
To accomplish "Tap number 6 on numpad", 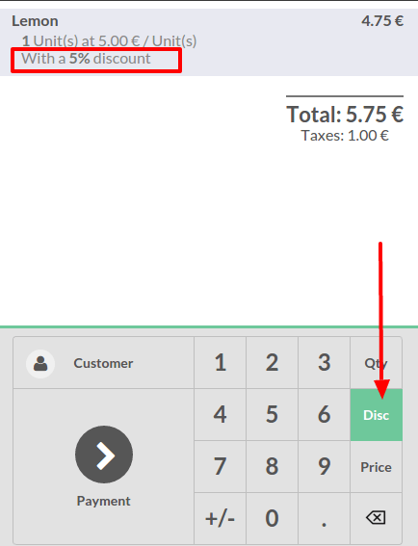I will click(324, 415).
